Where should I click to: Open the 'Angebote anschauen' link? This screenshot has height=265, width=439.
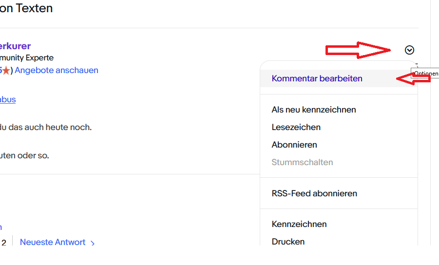coord(57,70)
